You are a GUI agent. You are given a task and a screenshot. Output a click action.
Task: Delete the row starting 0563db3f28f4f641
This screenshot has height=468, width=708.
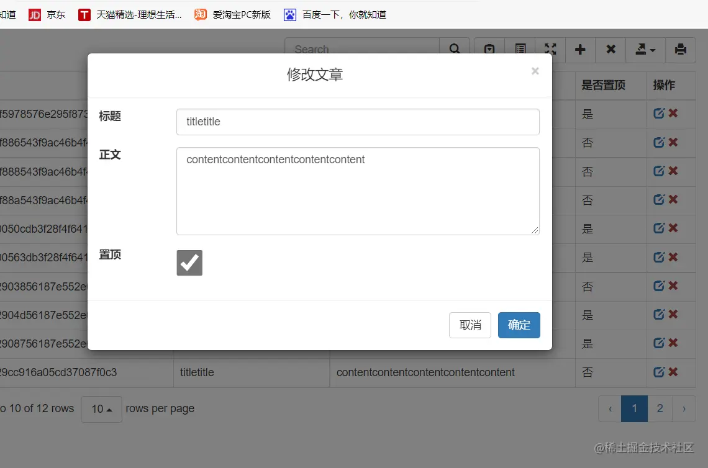pos(673,257)
